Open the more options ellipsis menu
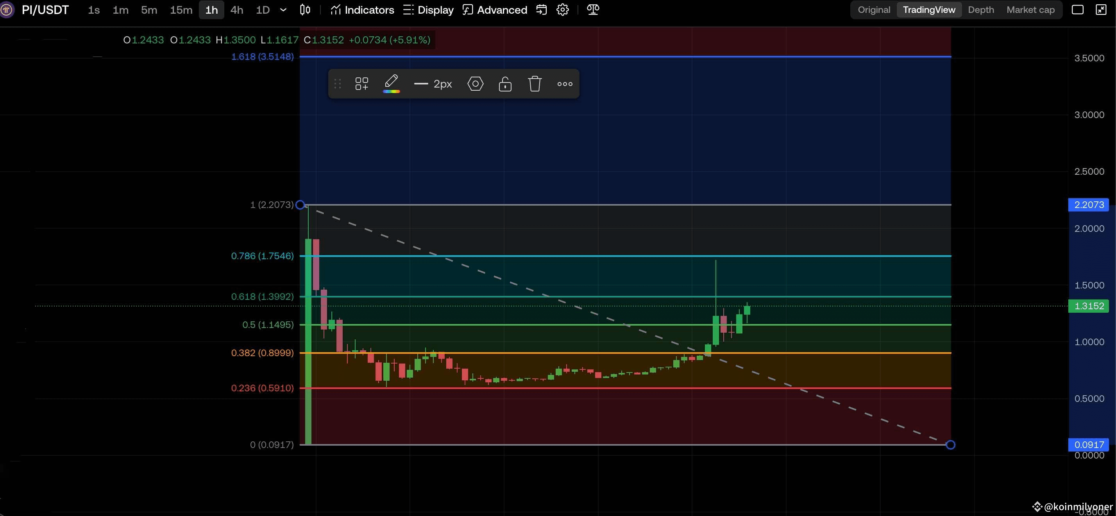This screenshot has height=516, width=1116. [565, 84]
